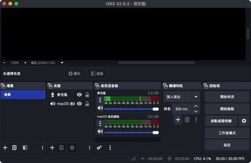The height and width of the screenshot is (163, 251).
Task: Toggle lock on the macOS 音訊 source
Action: click(x=87, y=104)
